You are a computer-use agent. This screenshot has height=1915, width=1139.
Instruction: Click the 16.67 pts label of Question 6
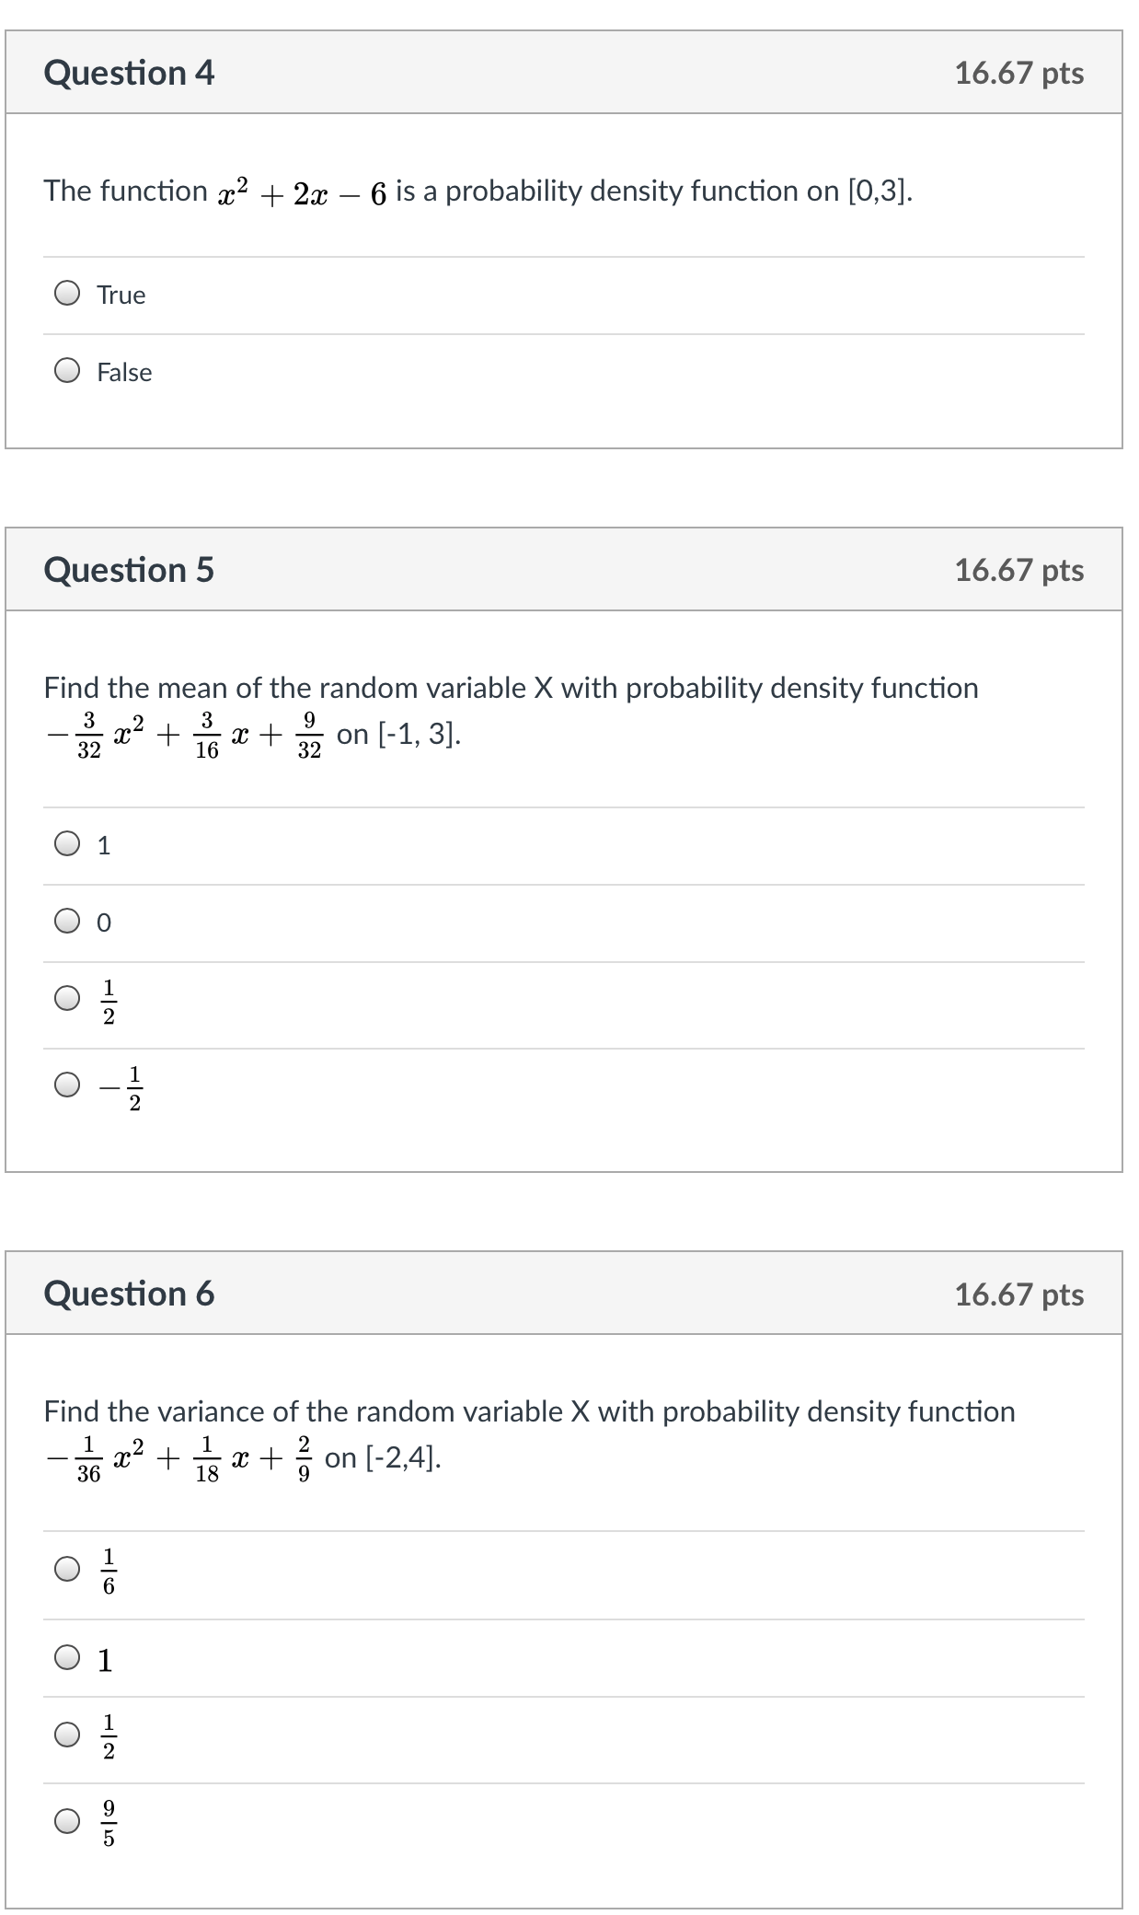(1018, 1294)
